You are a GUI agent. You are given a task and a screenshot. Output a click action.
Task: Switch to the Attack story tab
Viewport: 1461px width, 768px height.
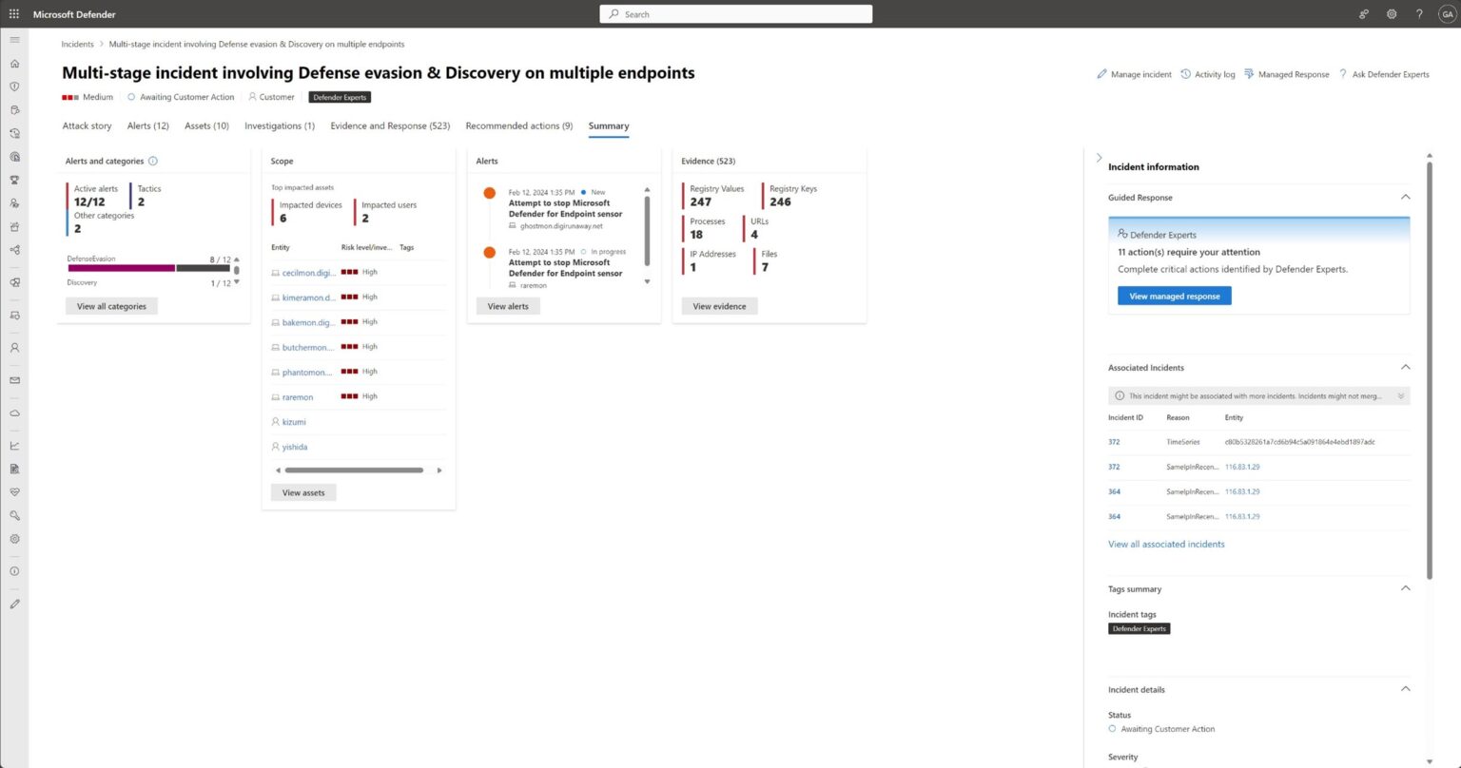tap(87, 125)
